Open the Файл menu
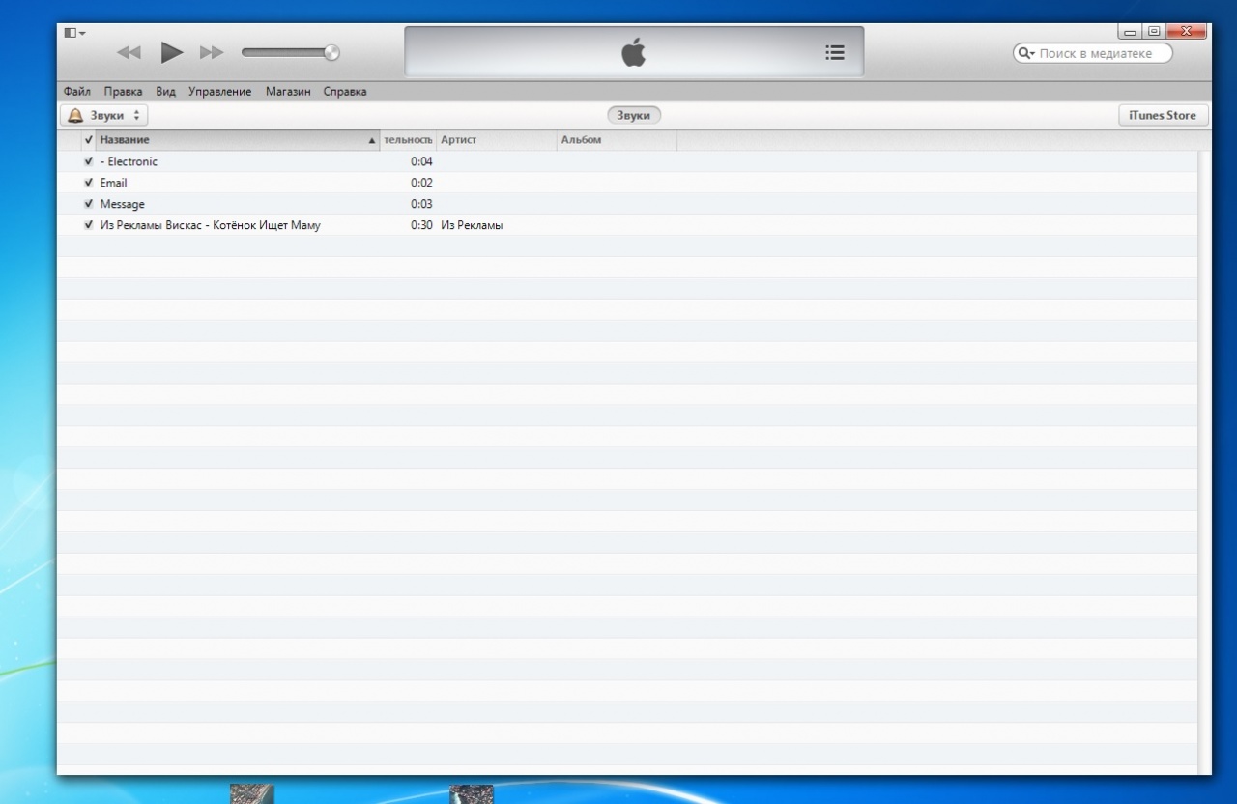 [x=76, y=92]
